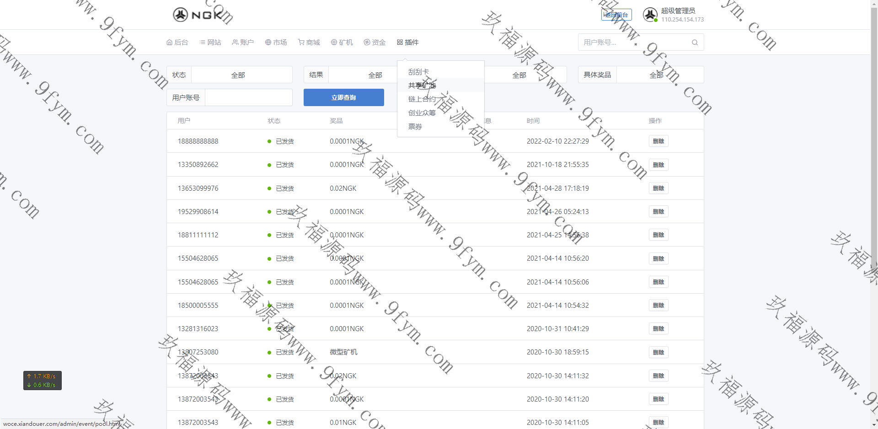
Task: Open the 状态 filter dropdown
Action: tap(241, 75)
